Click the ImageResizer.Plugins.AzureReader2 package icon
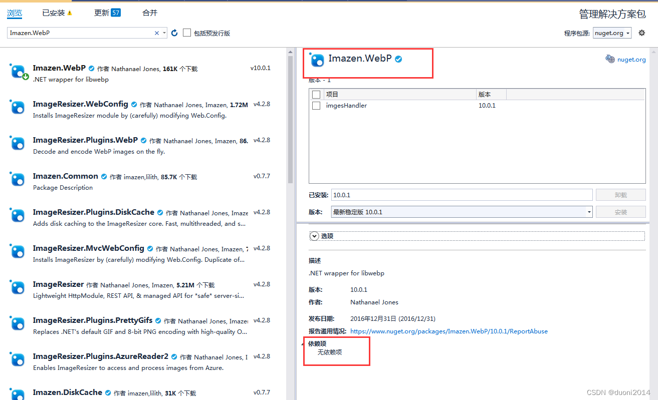The image size is (658, 400). tap(18, 359)
